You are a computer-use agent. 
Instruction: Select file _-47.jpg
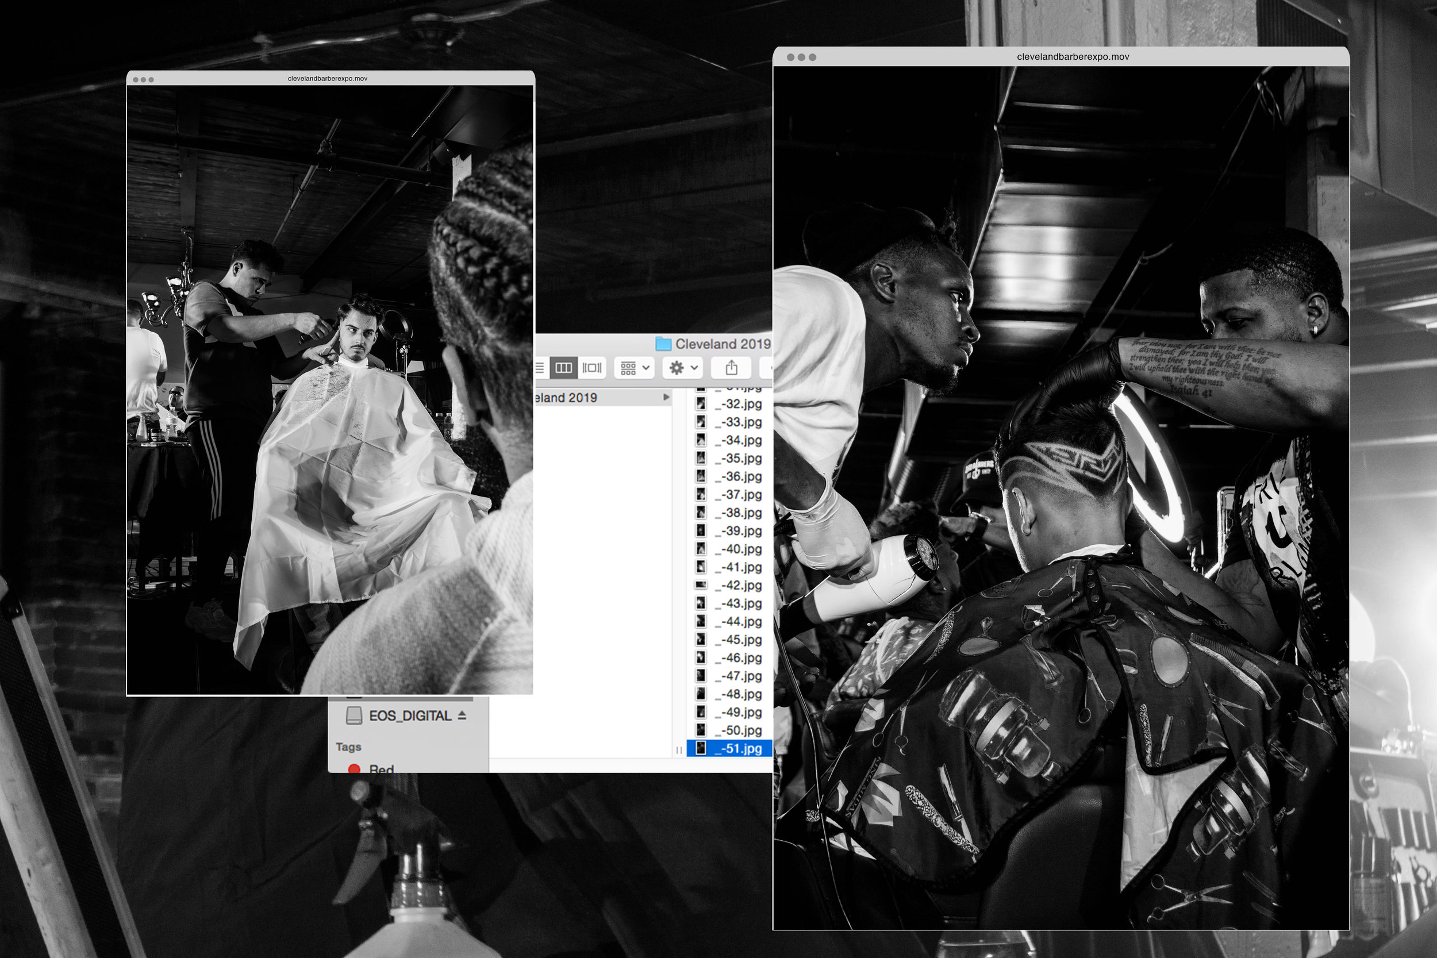(x=729, y=676)
